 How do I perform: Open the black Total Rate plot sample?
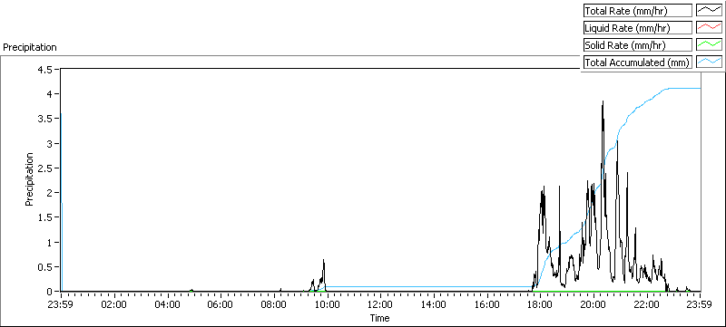(x=710, y=10)
